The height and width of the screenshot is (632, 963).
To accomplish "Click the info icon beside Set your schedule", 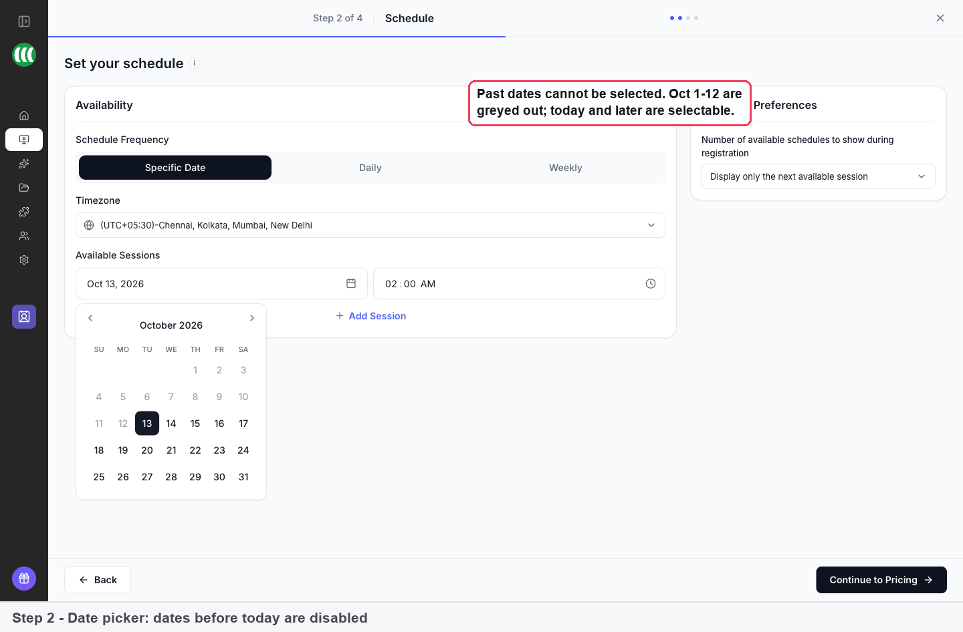I will (195, 63).
